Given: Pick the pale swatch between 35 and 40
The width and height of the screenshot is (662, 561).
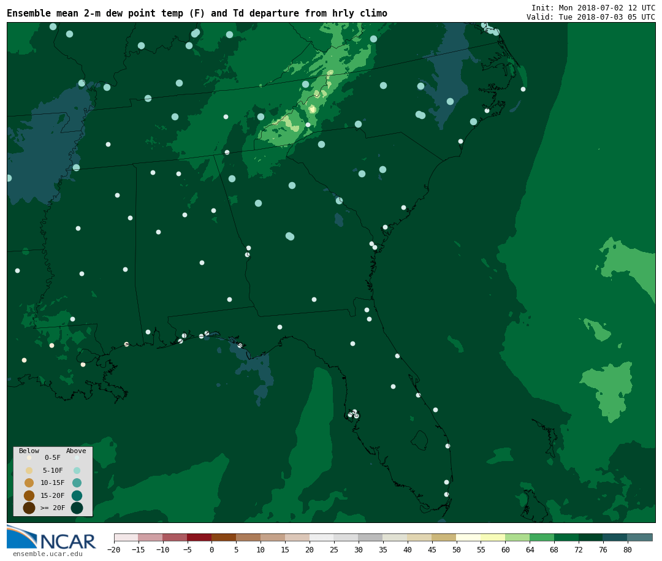Looking at the screenshot, I should point(395,537).
